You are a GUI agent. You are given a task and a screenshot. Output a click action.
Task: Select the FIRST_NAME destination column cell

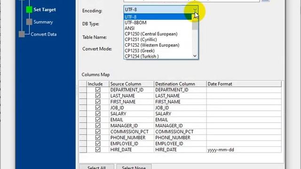coord(180,101)
